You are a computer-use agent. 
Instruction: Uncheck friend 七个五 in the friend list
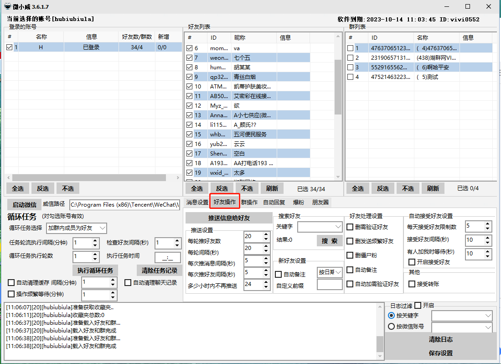190,57
